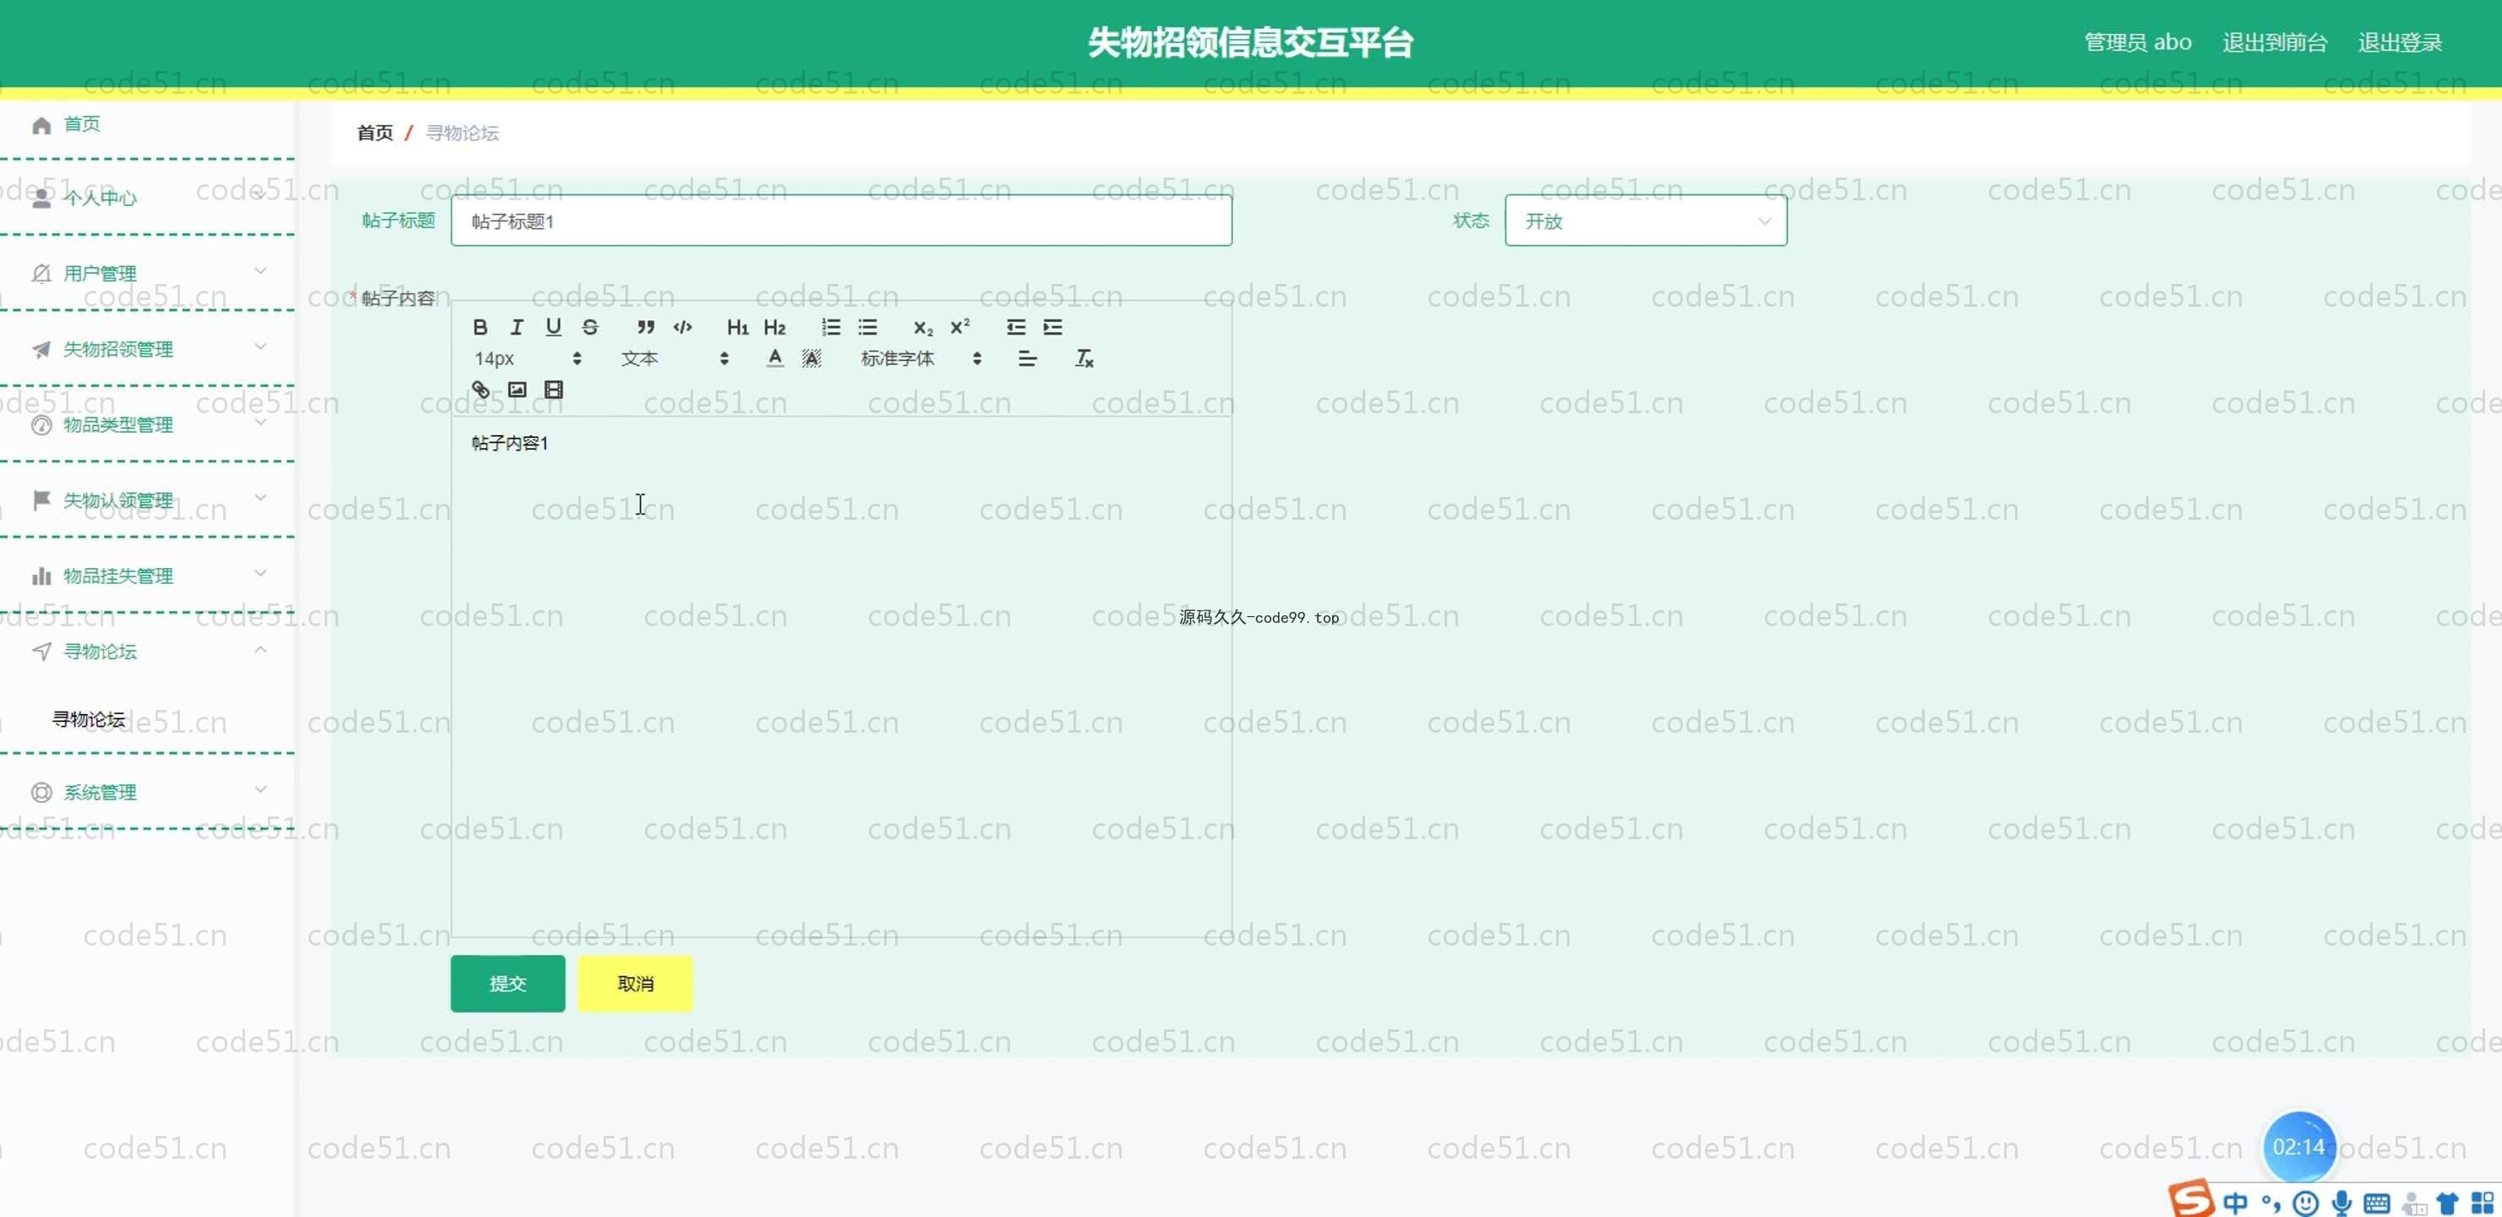This screenshot has width=2502, height=1217.
Task: Open the 状态 dropdown showing 开放
Action: coord(1646,221)
